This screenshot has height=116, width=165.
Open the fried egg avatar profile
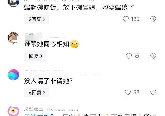[x=13, y=111]
